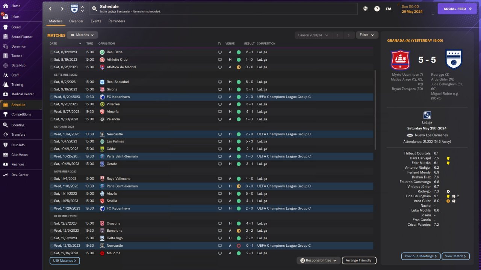481x270 pixels.
Task: Click the date display Sun 26 May 2024
Action: click(412, 9)
